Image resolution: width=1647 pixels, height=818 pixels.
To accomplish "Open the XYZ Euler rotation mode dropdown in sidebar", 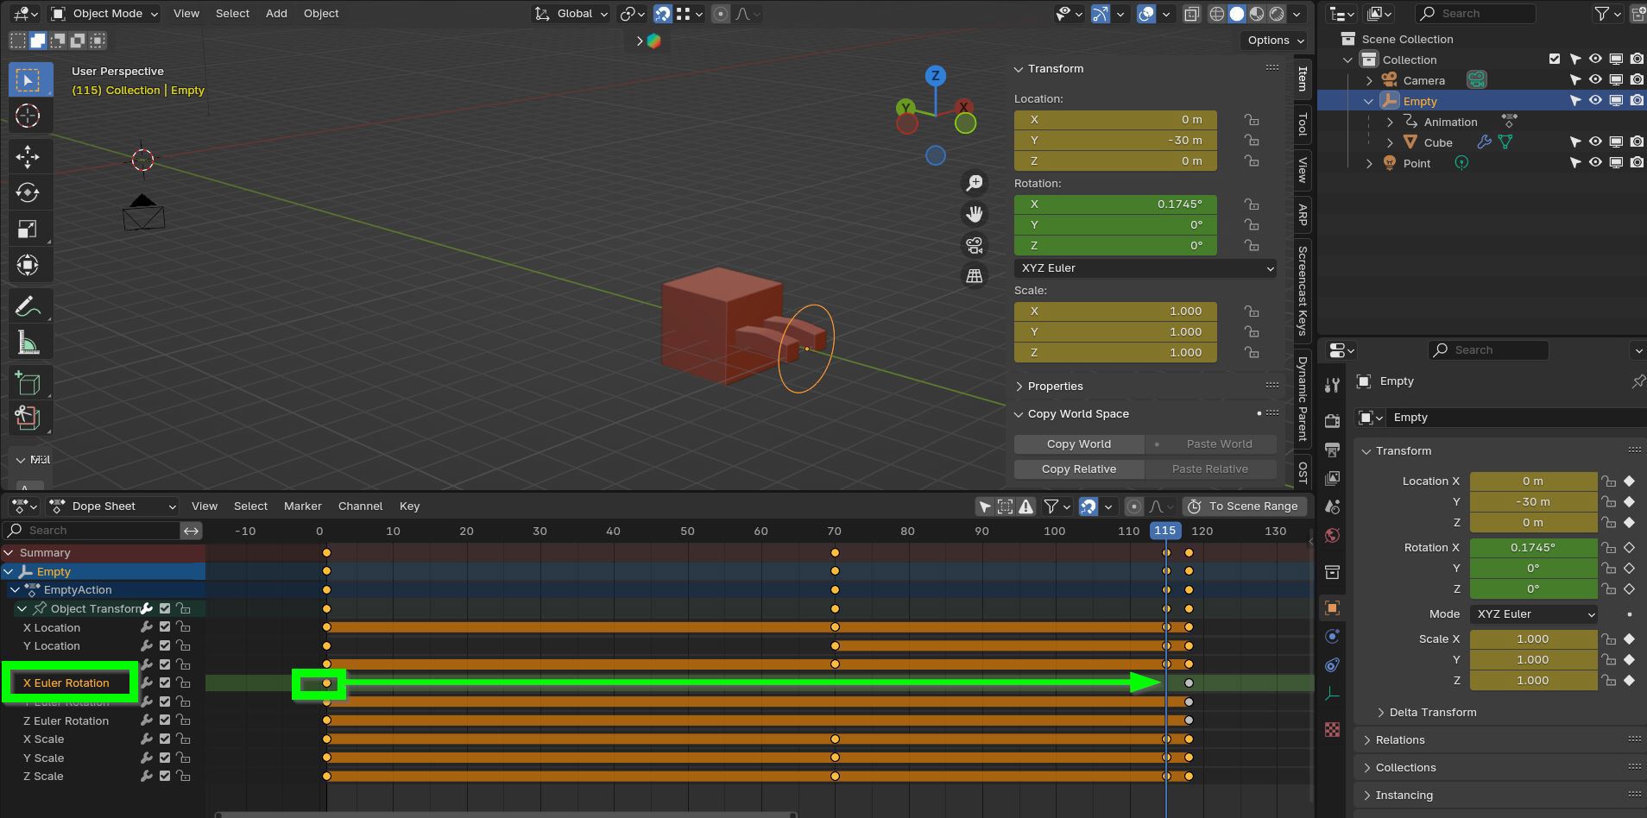I will tap(1145, 268).
